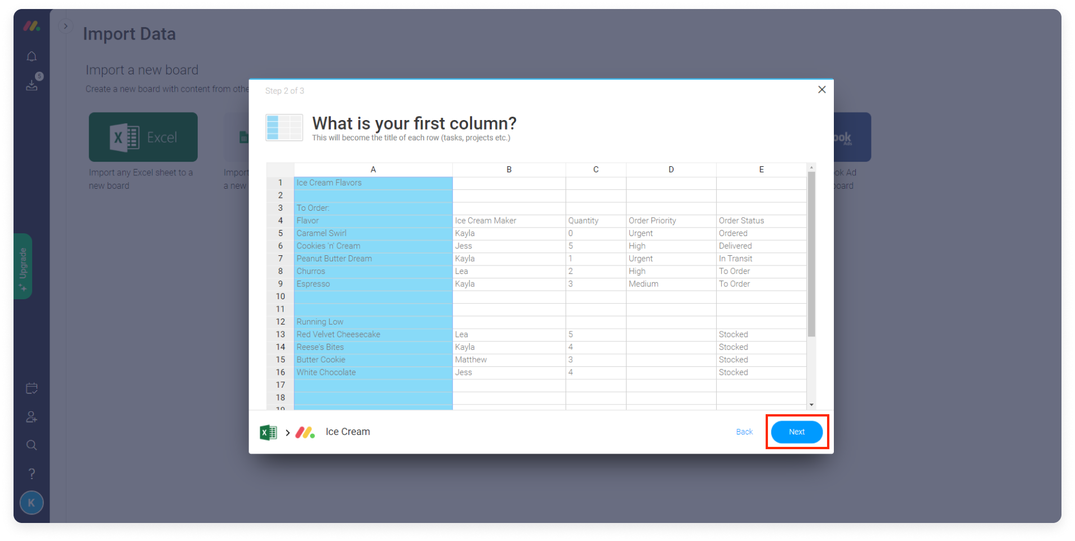Select column D header

pyautogui.click(x=671, y=170)
